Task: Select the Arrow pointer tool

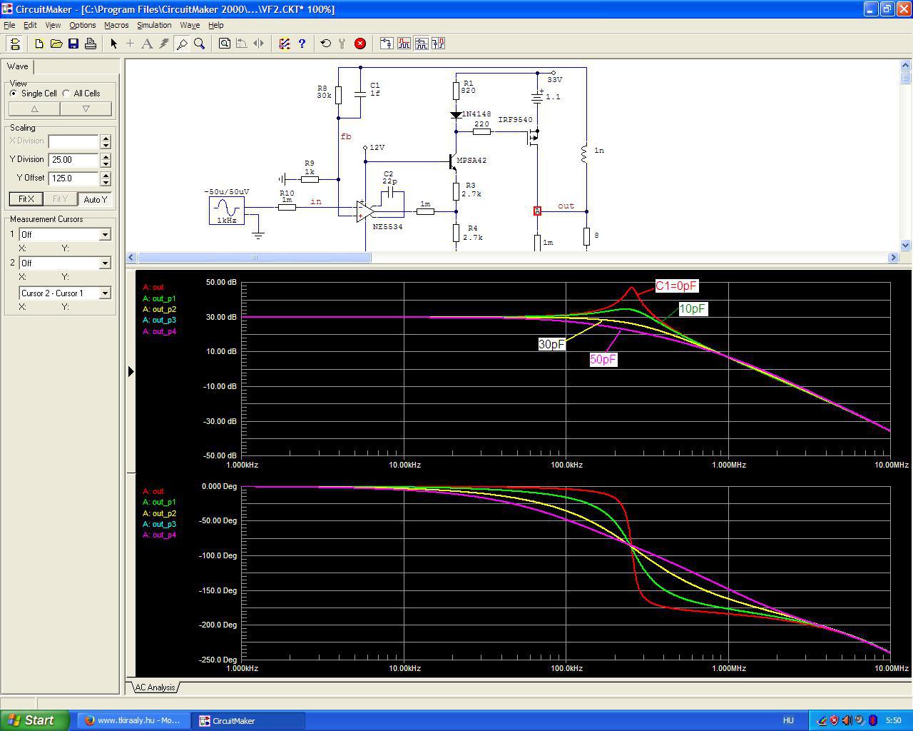Action: tap(113, 44)
